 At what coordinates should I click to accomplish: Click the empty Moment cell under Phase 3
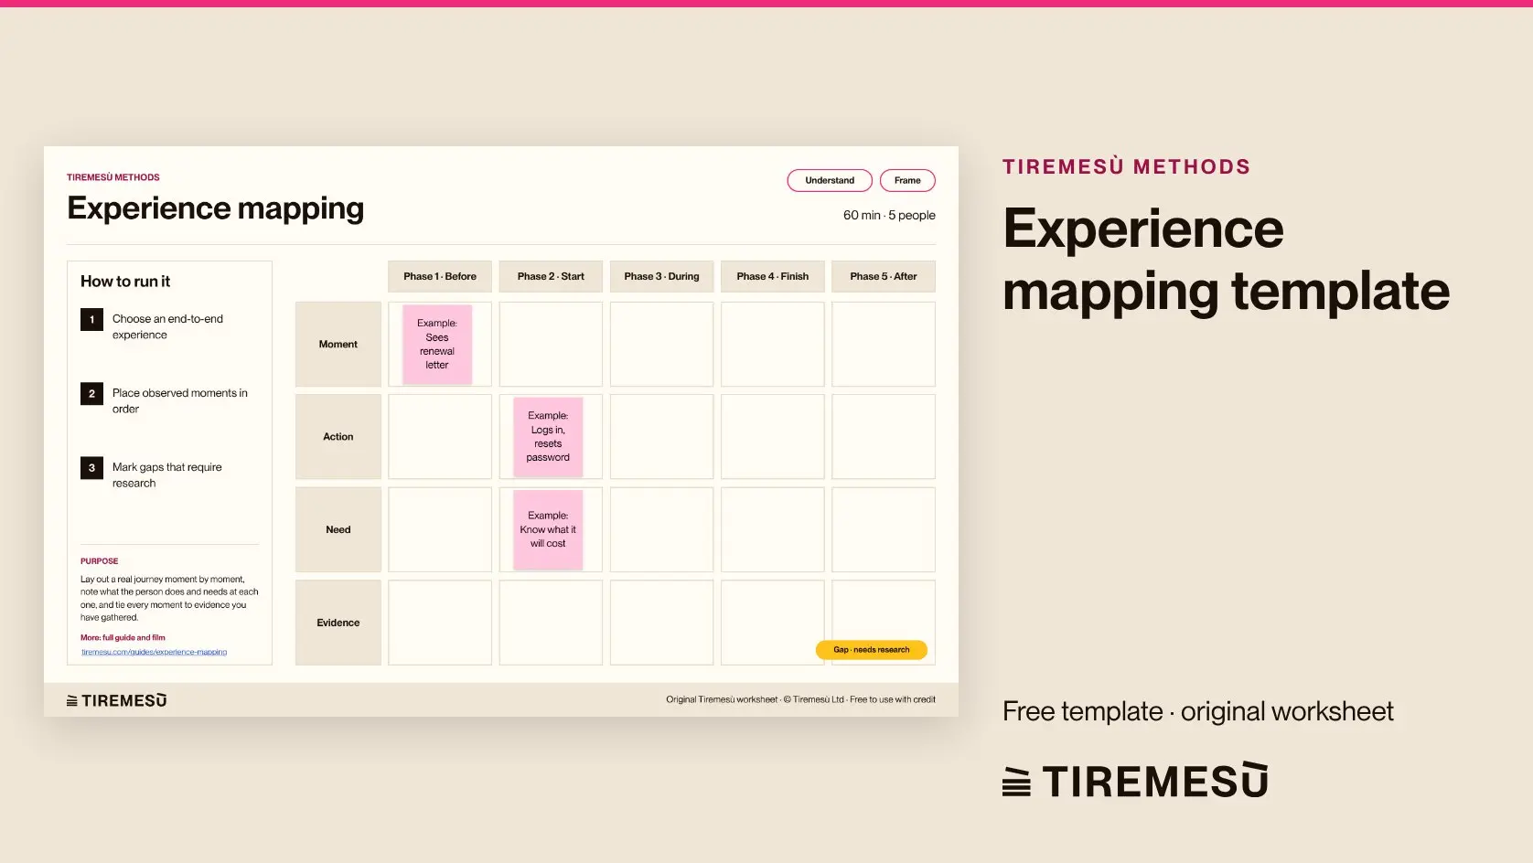click(661, 345)
